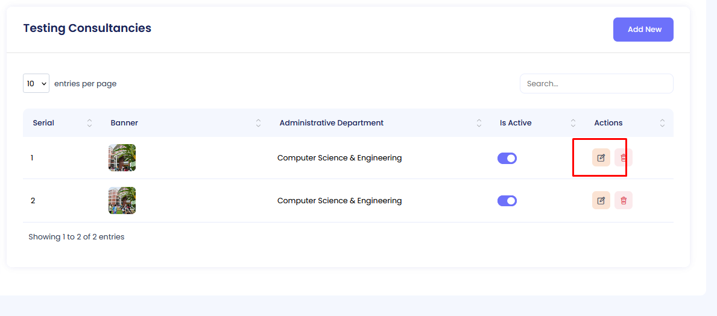Open the entries per page dropdown
The height and width of the screenshot is (316, 717).
pos(36,84)
